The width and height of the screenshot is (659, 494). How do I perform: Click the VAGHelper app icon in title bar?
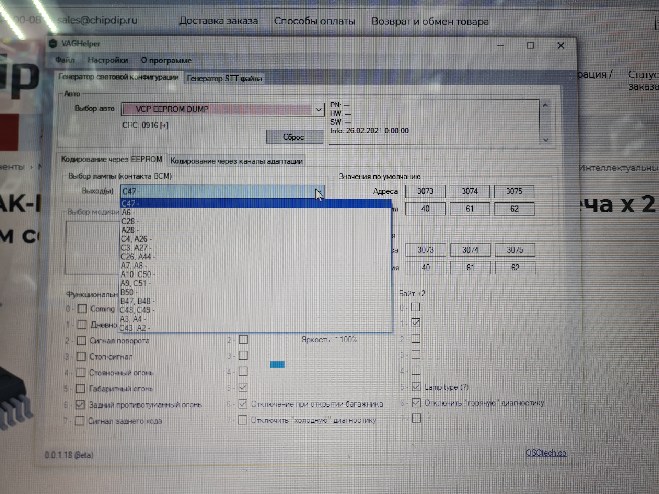coord(53,44)
